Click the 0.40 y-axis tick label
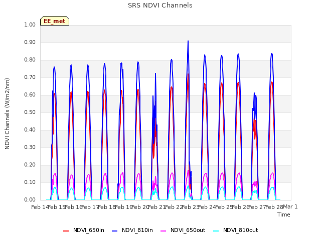 point(30,130)
